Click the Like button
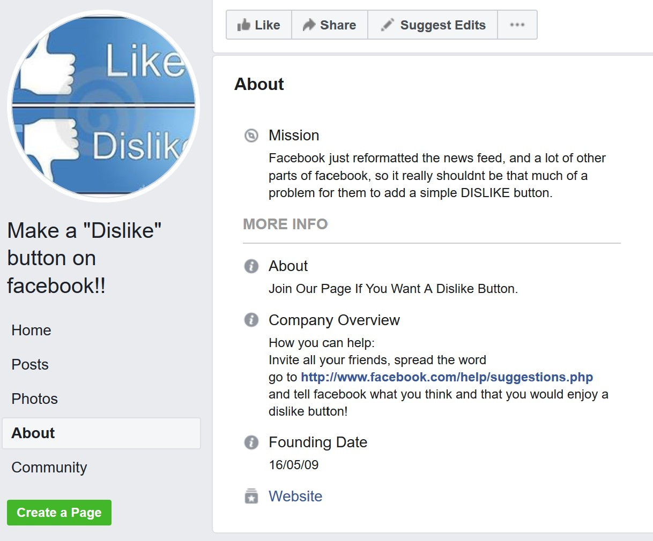653x541 pixels. point(259,25)
